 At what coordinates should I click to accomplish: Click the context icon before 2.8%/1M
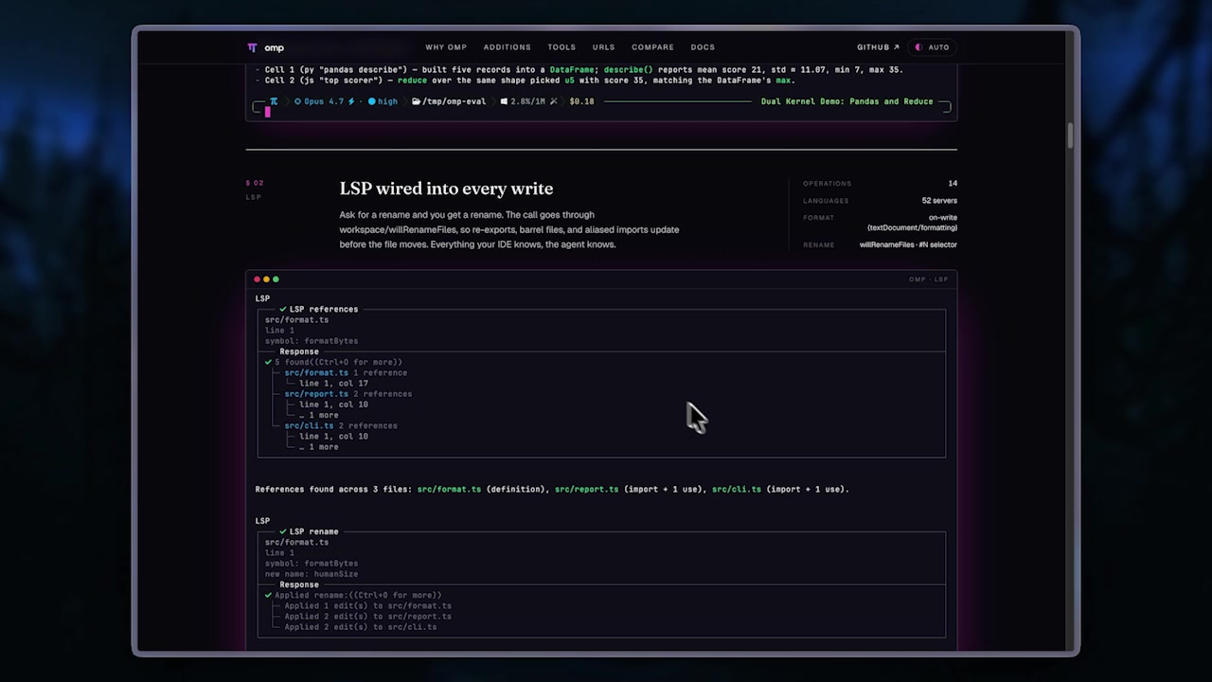click(504, 101)
